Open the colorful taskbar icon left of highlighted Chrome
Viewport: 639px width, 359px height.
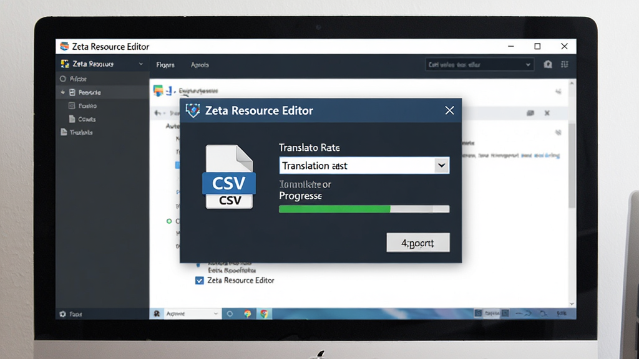[247, 314]
